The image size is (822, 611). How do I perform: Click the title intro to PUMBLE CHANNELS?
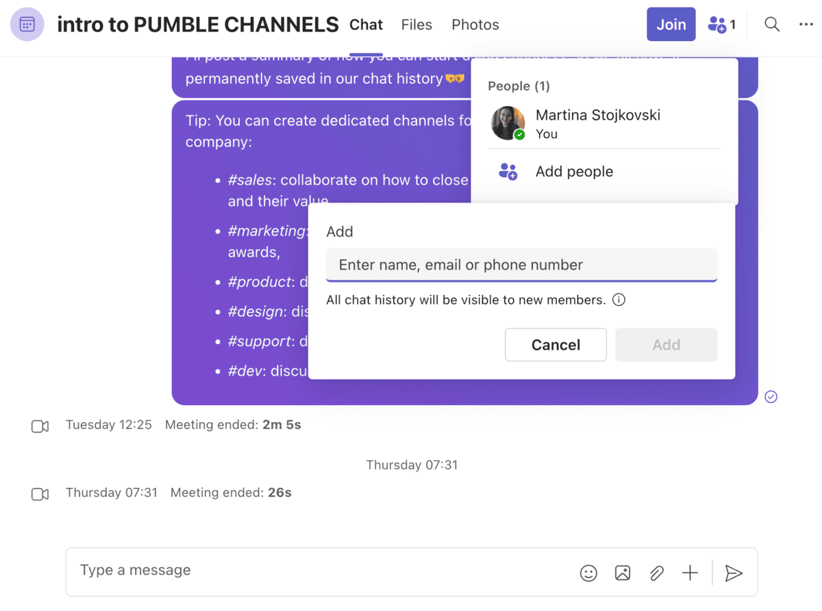click(x=198, y=25)
